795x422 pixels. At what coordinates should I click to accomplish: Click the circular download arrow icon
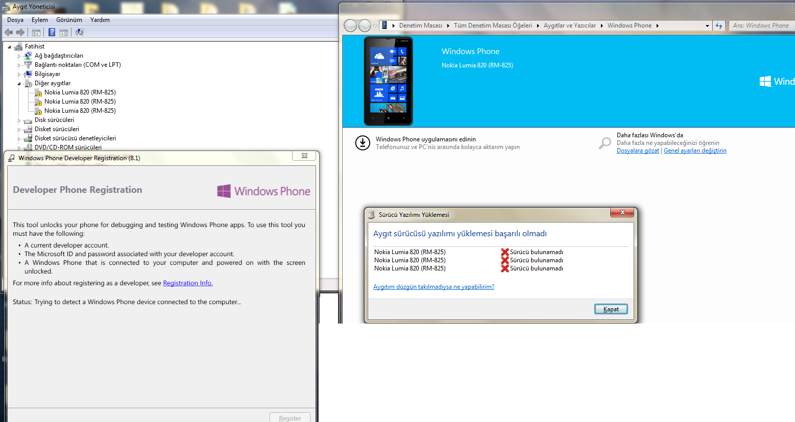pyautogui.click(x=363, y=143)
